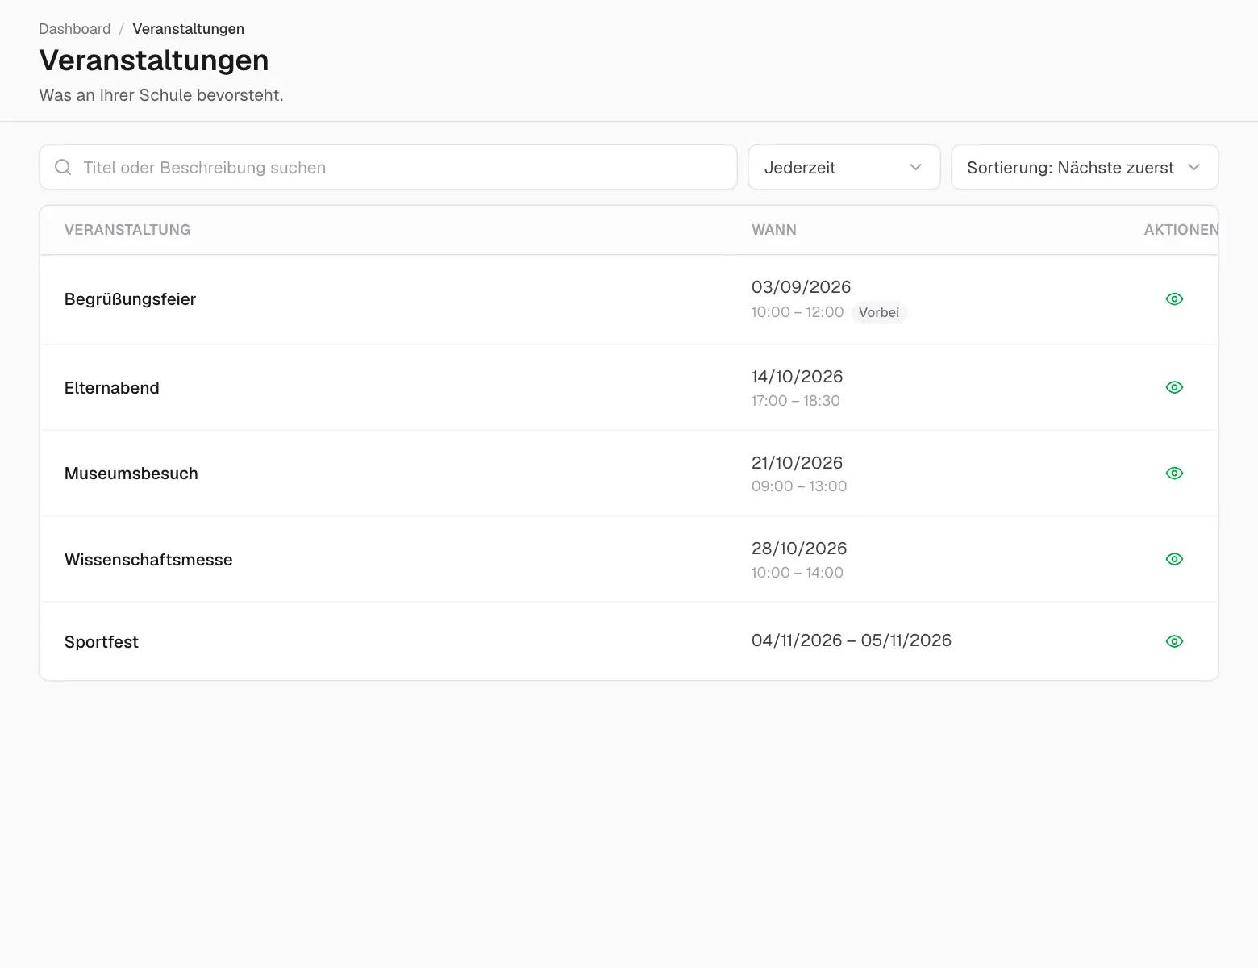
Task: Select the Begrüßungsfeier event title
Action: (x=130, y=299)
